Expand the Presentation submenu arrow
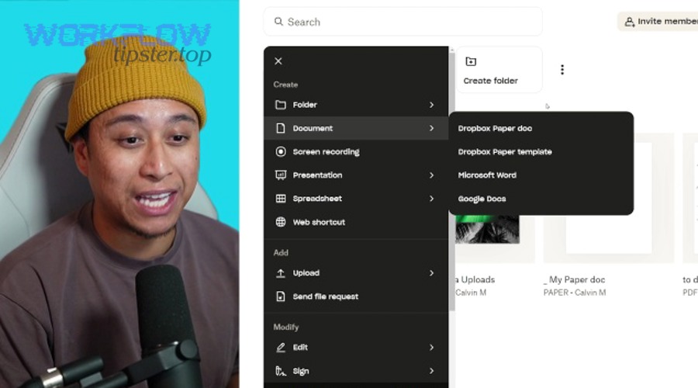The height and width of the screenshot is (388, 698). click(x=431, y=175)
